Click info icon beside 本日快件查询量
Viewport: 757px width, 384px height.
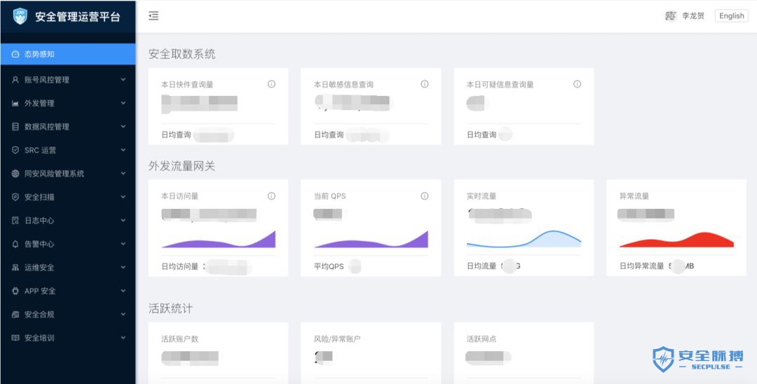click(271, 84)
